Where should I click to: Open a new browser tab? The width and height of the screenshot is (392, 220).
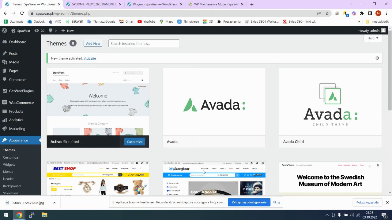coord(252,4)
